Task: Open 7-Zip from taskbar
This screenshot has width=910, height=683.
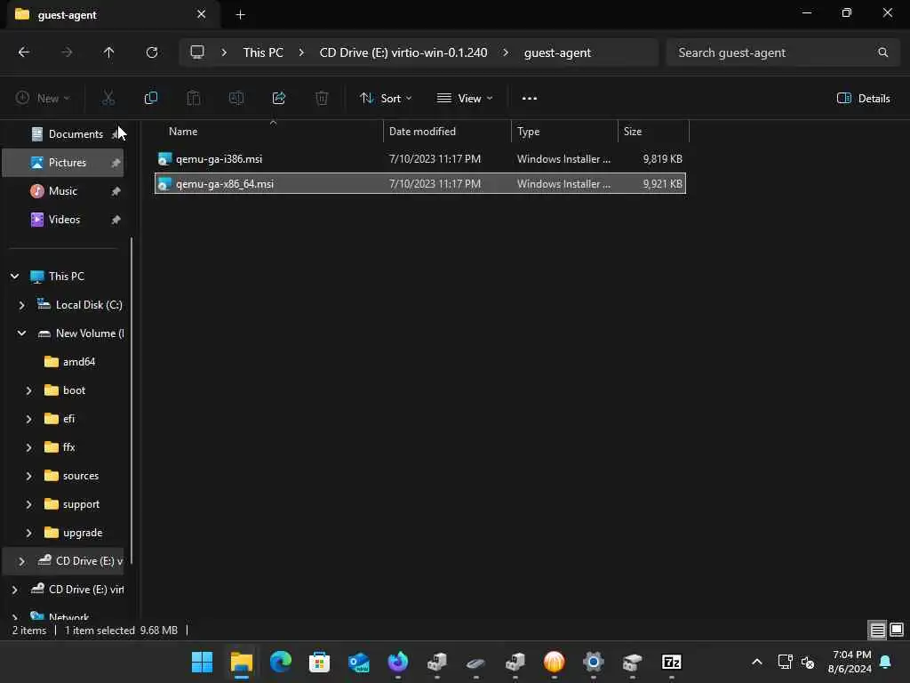Action: [672, 662]
